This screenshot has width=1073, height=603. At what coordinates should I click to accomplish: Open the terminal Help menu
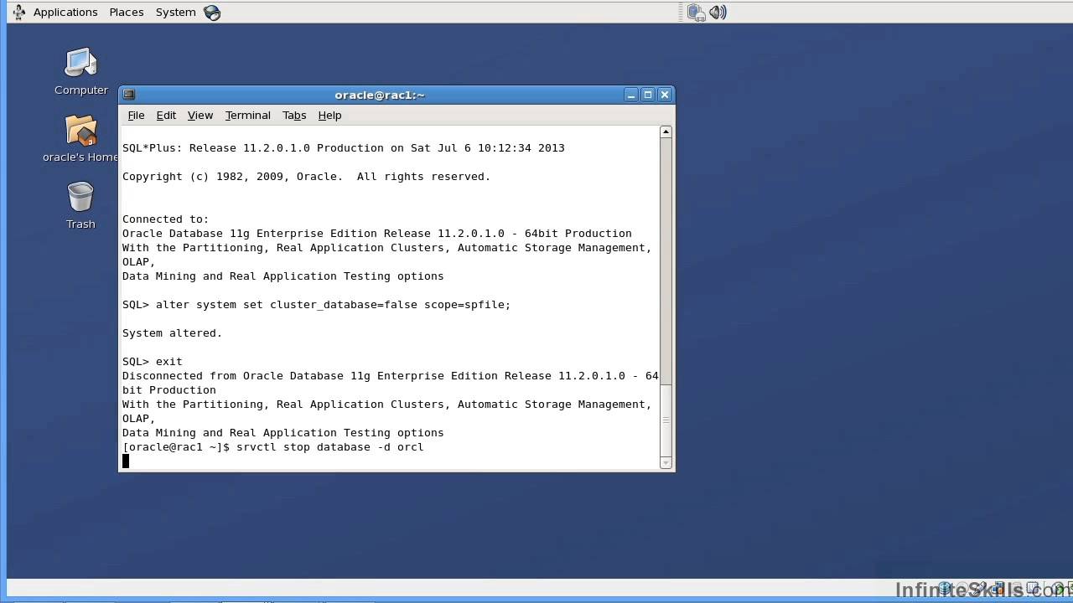coord(329,116)
